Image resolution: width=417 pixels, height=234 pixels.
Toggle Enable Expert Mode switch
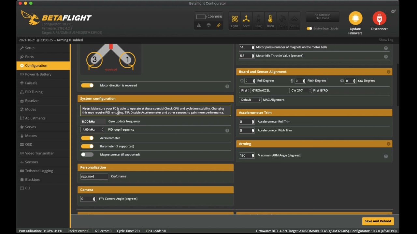tap(309, 29)
